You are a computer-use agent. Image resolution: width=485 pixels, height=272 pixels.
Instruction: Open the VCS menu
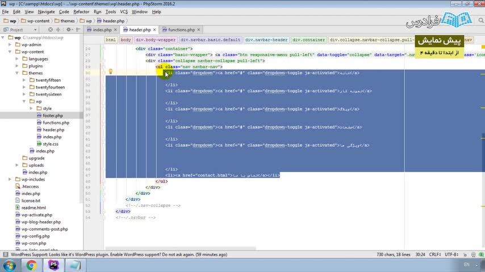124,12
